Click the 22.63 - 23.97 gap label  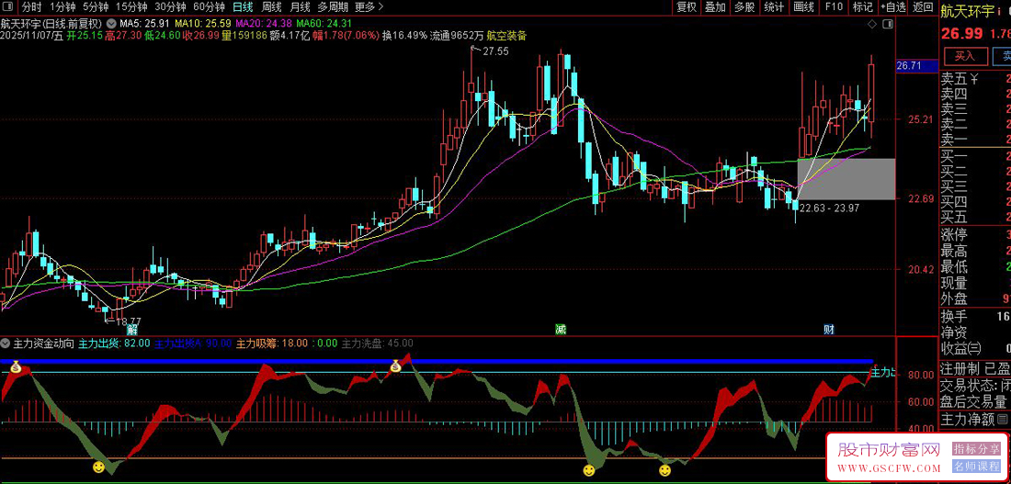coord(829,208)
